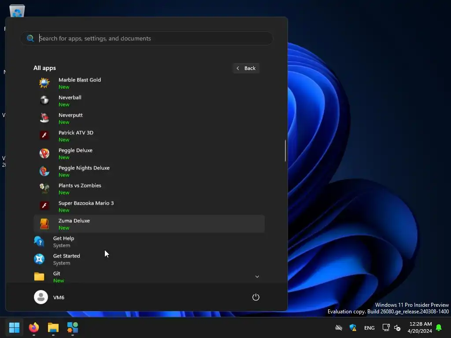Click the Peggle Deluxe icon

(x=44, y=153)
